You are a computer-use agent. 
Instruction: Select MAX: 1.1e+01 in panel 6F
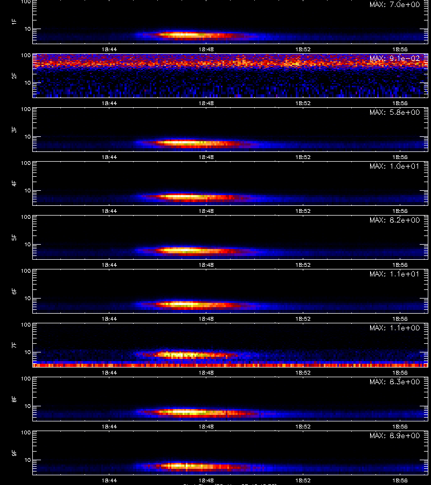point(394,274)
